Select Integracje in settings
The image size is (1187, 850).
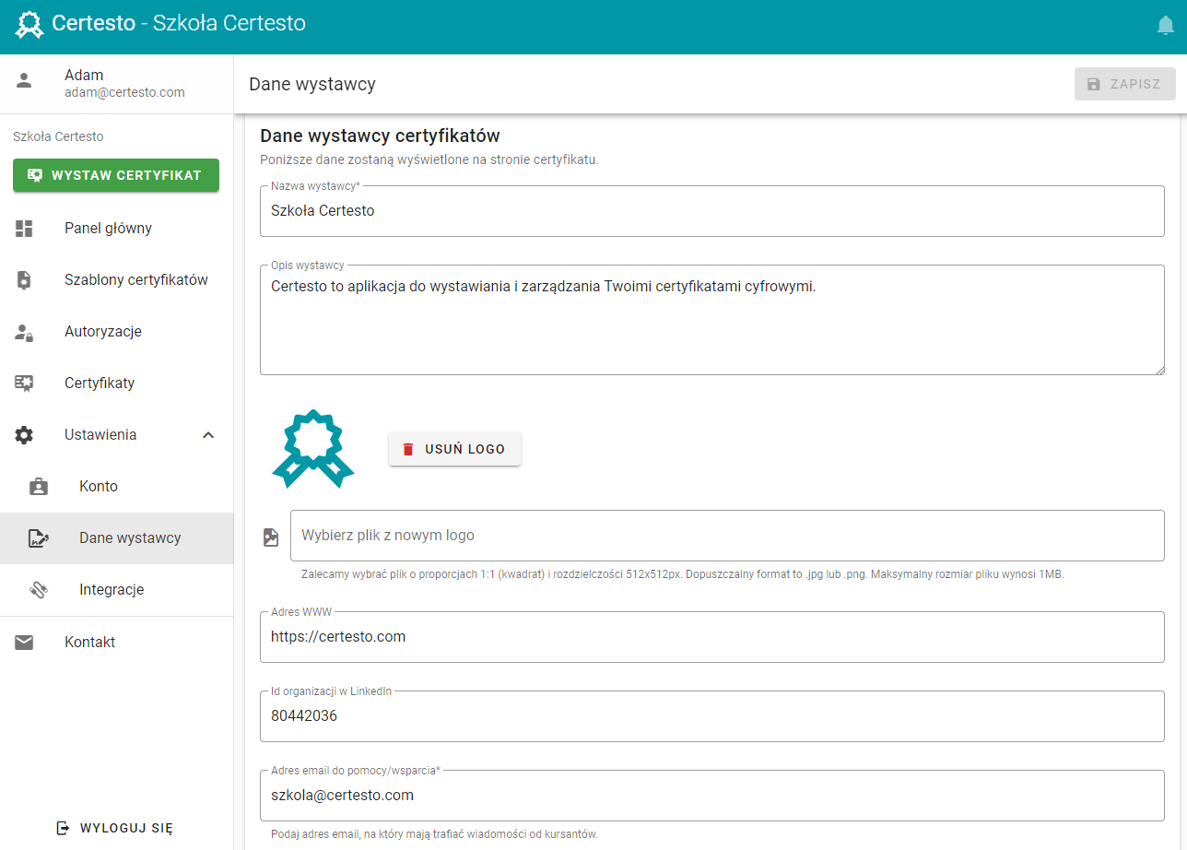pos(116,590)
